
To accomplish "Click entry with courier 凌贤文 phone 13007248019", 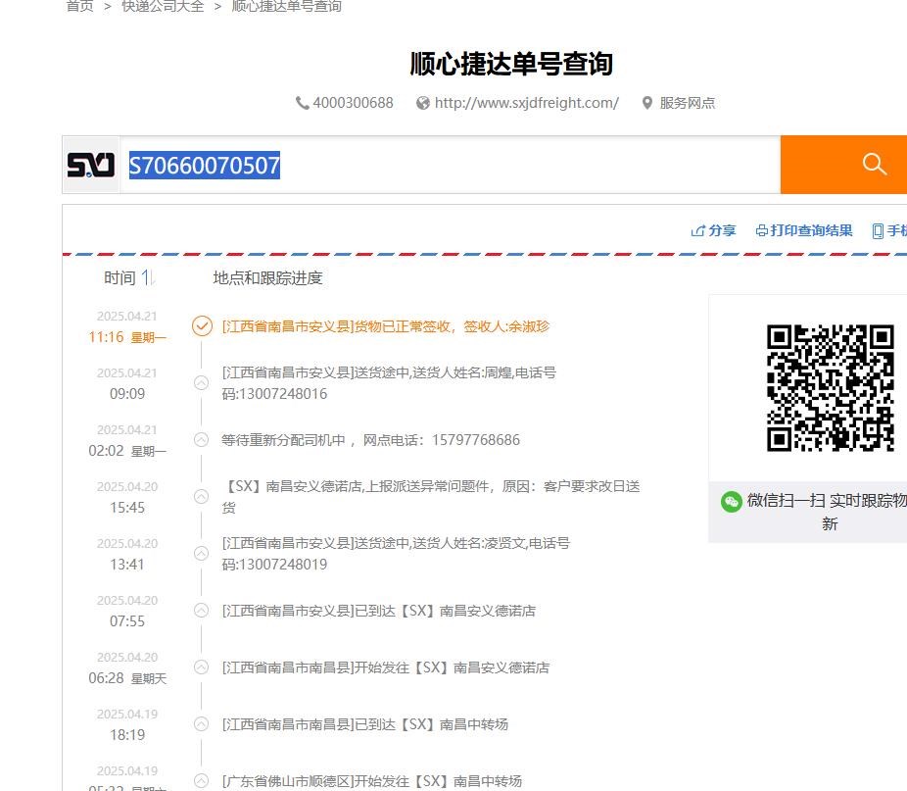I will [396, 553].
